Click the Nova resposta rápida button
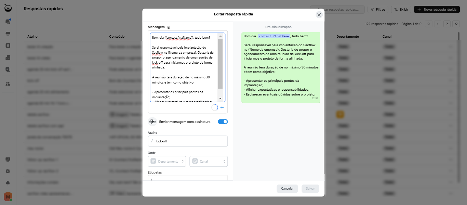 click(437, 10)
